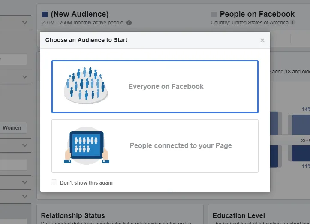Close the Choose an Audience dialog
The height and width of the screenshot is (224, 310).
pyautogui.click(x=262, y=40)
